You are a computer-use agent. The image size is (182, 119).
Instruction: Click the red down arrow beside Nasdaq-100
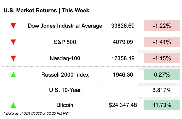[13, 58]
